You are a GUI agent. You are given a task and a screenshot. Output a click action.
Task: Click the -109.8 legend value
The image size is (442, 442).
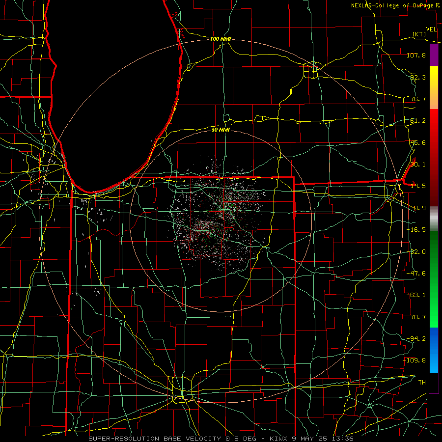click(414, 360)
